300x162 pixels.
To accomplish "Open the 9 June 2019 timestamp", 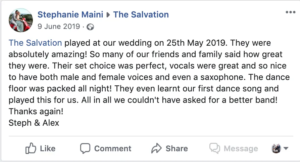I will pos(59,27).
